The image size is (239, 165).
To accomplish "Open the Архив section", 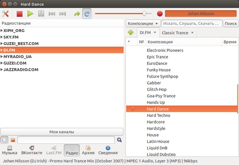I will coord(88,150).
